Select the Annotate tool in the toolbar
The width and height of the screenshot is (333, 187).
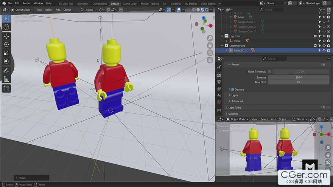pyautogui.click(x=6, y=71)
